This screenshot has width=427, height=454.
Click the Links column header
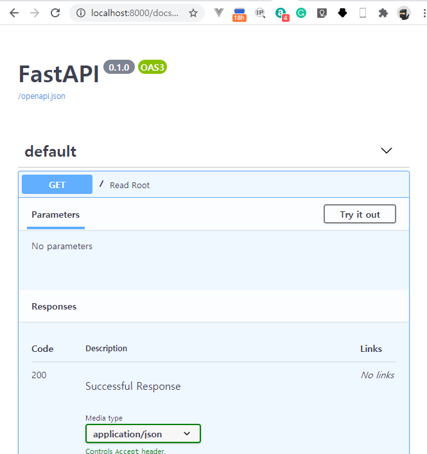coord(371,349)
